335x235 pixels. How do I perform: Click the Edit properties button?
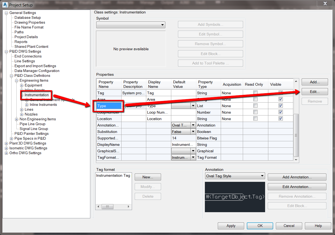pos(315,91)
